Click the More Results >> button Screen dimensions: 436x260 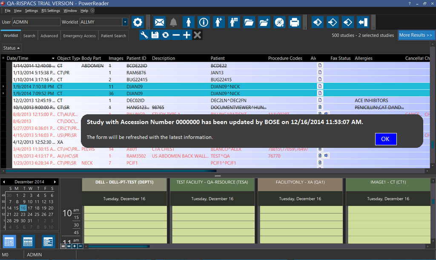416,35
